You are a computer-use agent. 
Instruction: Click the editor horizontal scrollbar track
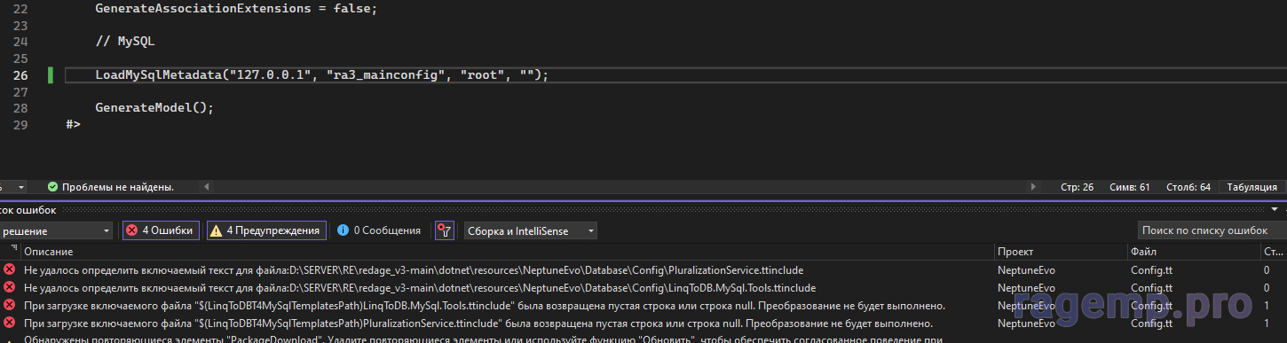(x=620, y=187)
